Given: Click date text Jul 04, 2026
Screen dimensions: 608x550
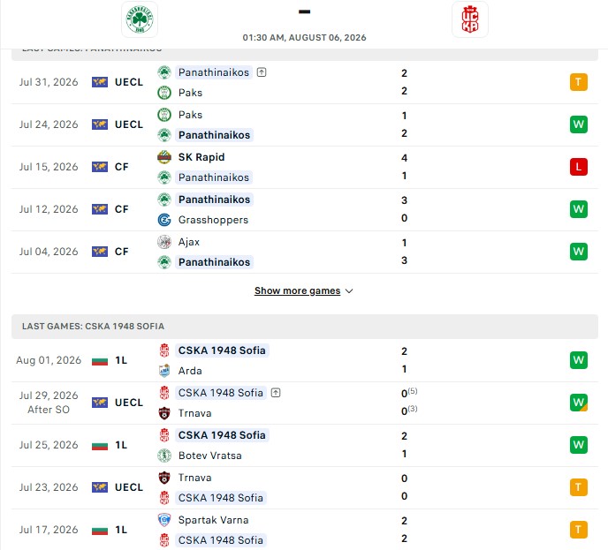Looking at the screenshot, I should (x=49, y=252).
